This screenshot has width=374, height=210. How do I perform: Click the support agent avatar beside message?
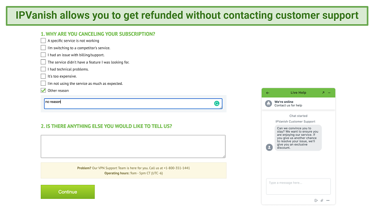click(269, 147)
